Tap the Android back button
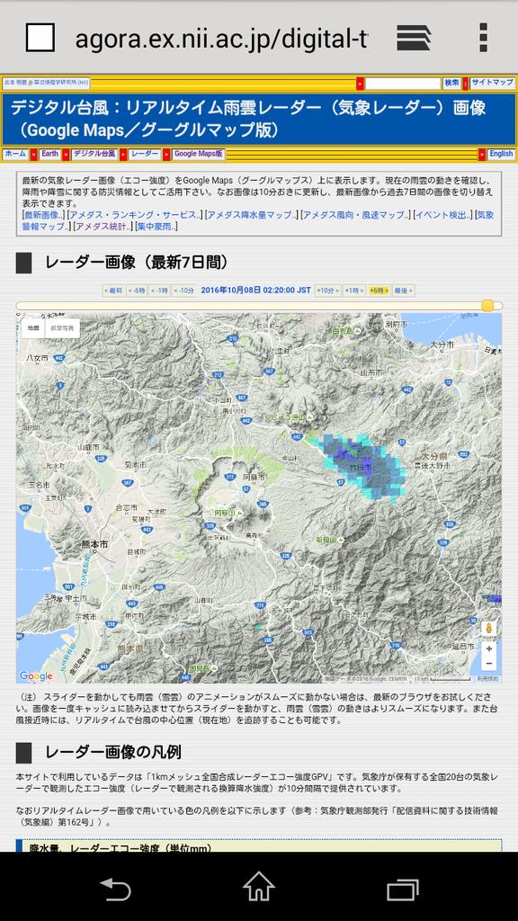Image resolution: width=518 pixels, height=921 pixels. point(115,890)
